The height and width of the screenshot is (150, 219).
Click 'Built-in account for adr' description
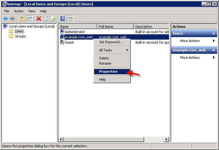pyautogui.click(x=152, y=32)
